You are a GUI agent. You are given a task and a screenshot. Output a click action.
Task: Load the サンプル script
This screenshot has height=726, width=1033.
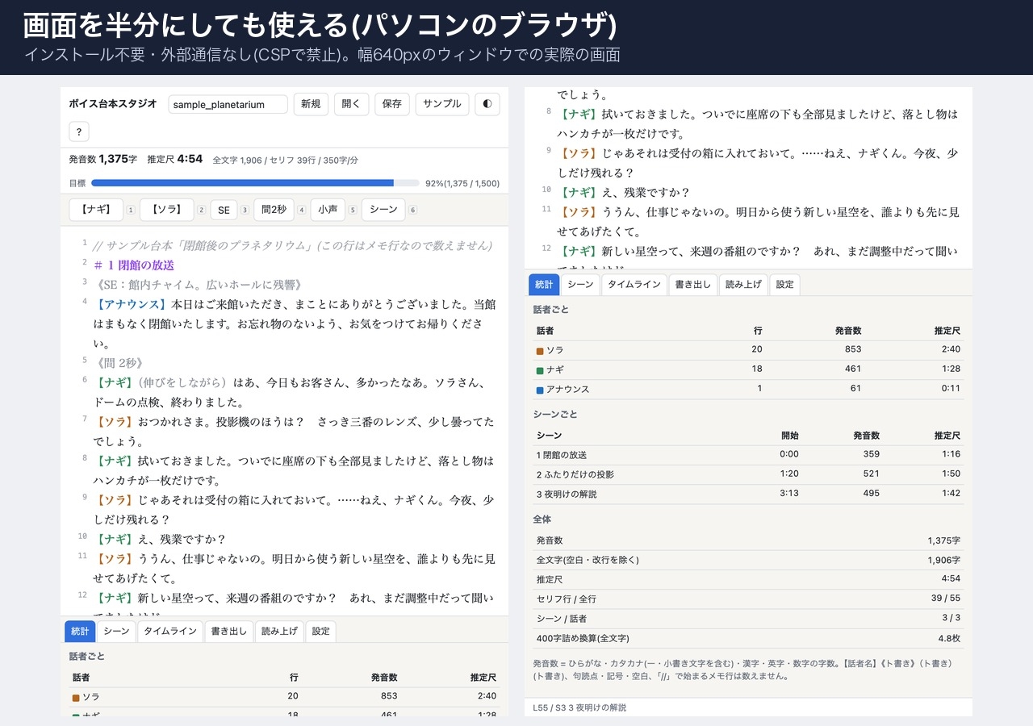(442, 104)
